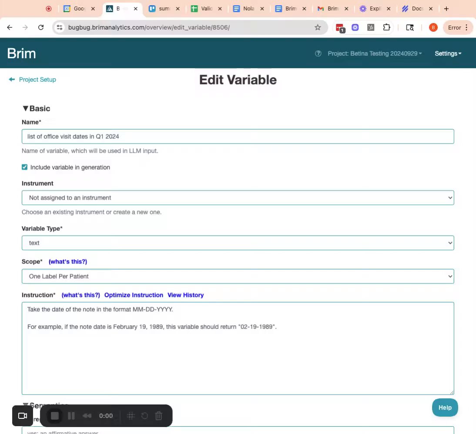Pause the screen recording
Screen dimensions: 476x434
click(71, 415)
